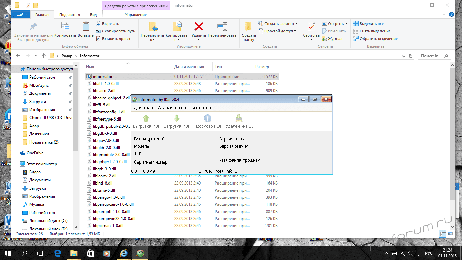462x260 pixels.
Task: Open the Действия menu in Informator
Action: click(x=143, y=108)
